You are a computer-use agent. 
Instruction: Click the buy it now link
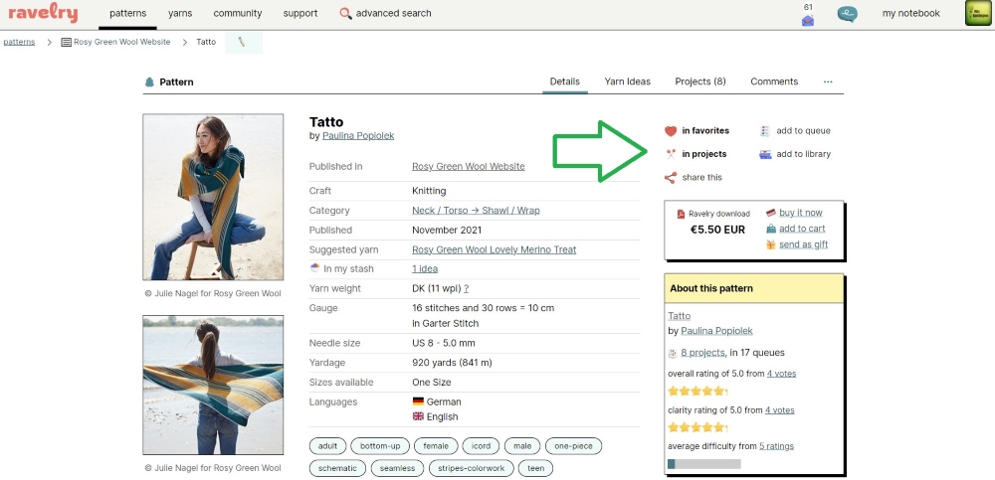(x=800, y=213)
